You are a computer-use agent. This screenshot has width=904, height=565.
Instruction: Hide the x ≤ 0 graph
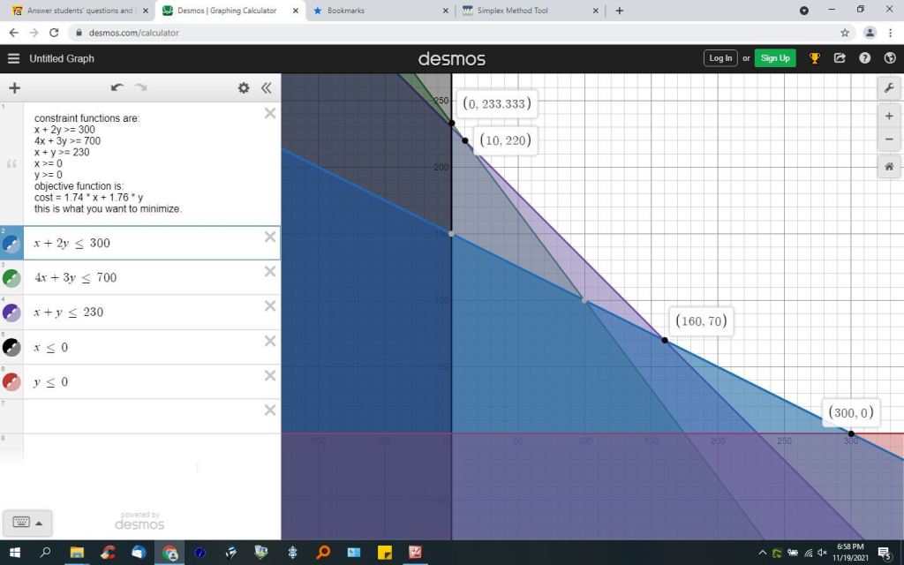(11, 347)
